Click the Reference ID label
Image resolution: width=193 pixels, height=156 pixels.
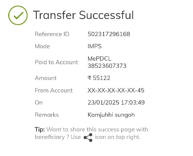pos(52,34)
